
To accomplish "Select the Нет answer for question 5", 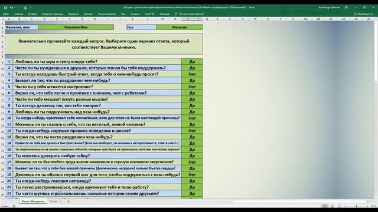I will (x=192, y=87).
